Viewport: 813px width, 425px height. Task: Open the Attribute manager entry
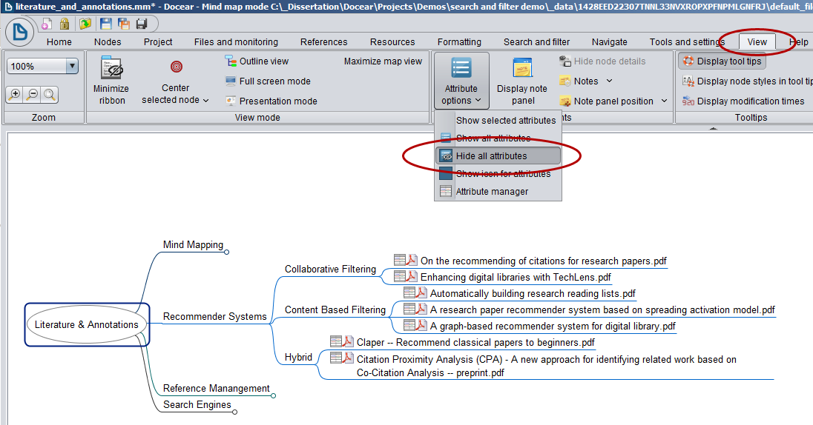[x=498, y=192]
